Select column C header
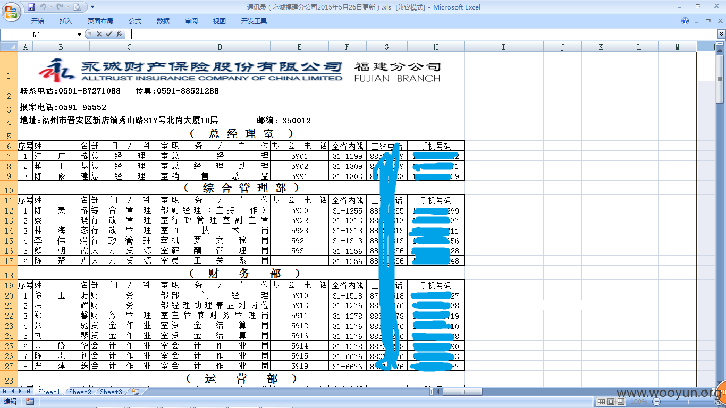Image resolution: width=726 pixels, height=408 pixels. (129, 47)
